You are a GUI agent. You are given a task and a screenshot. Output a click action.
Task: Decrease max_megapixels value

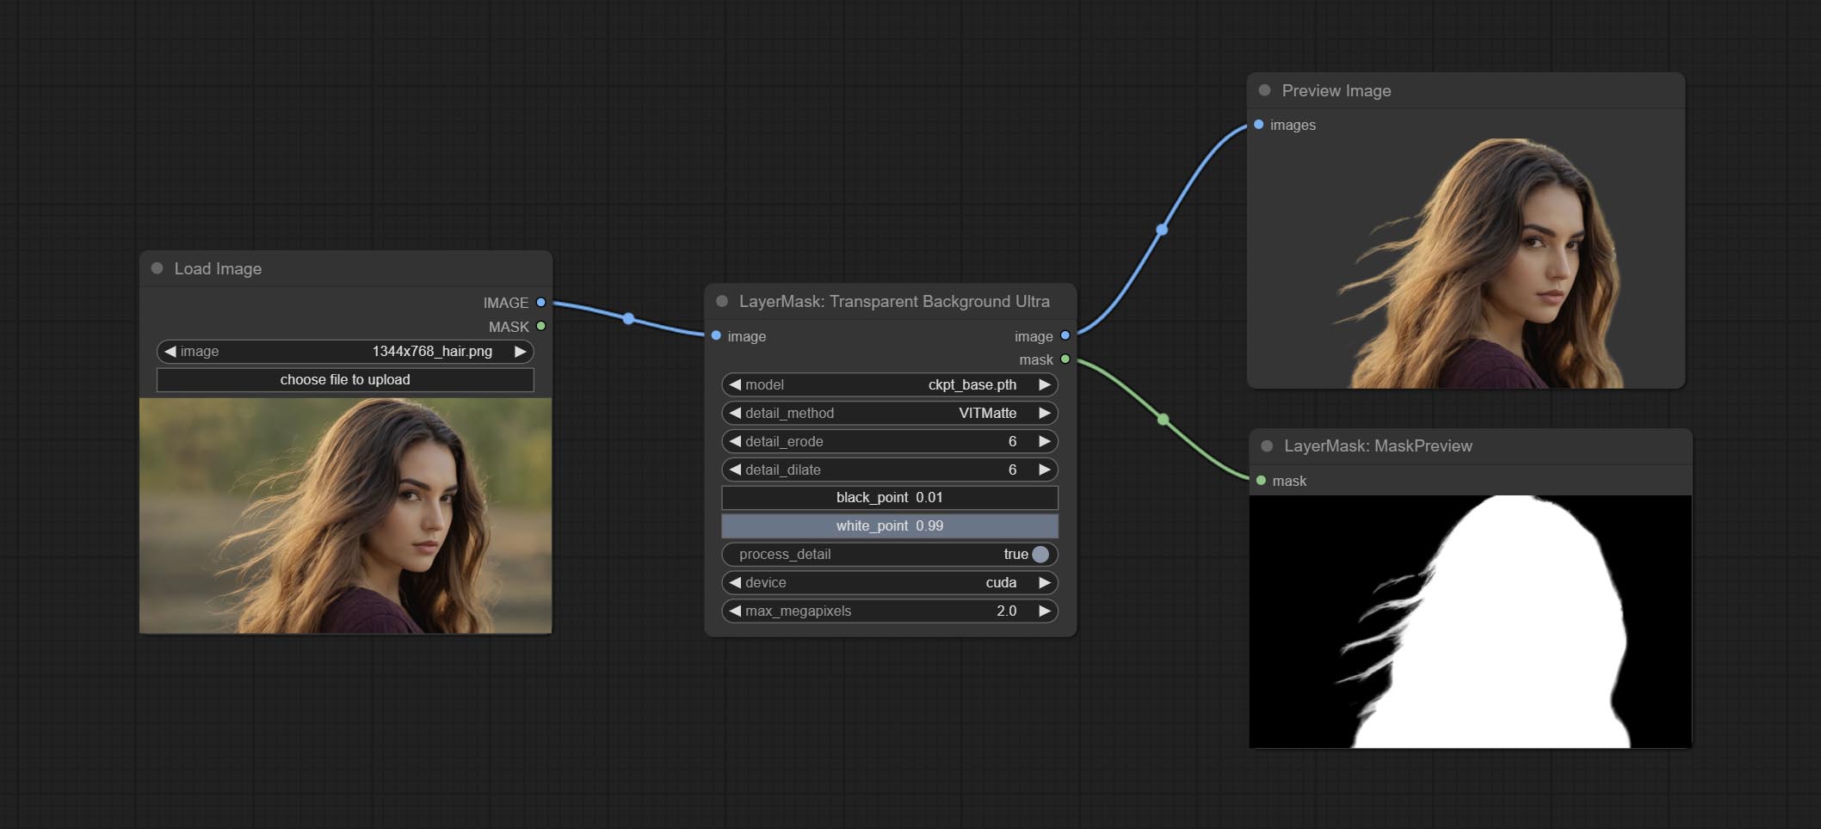click(735, 611)
